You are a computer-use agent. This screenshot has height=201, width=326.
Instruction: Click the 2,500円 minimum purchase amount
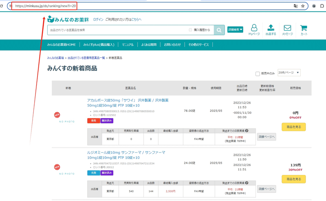pos(170,191)
